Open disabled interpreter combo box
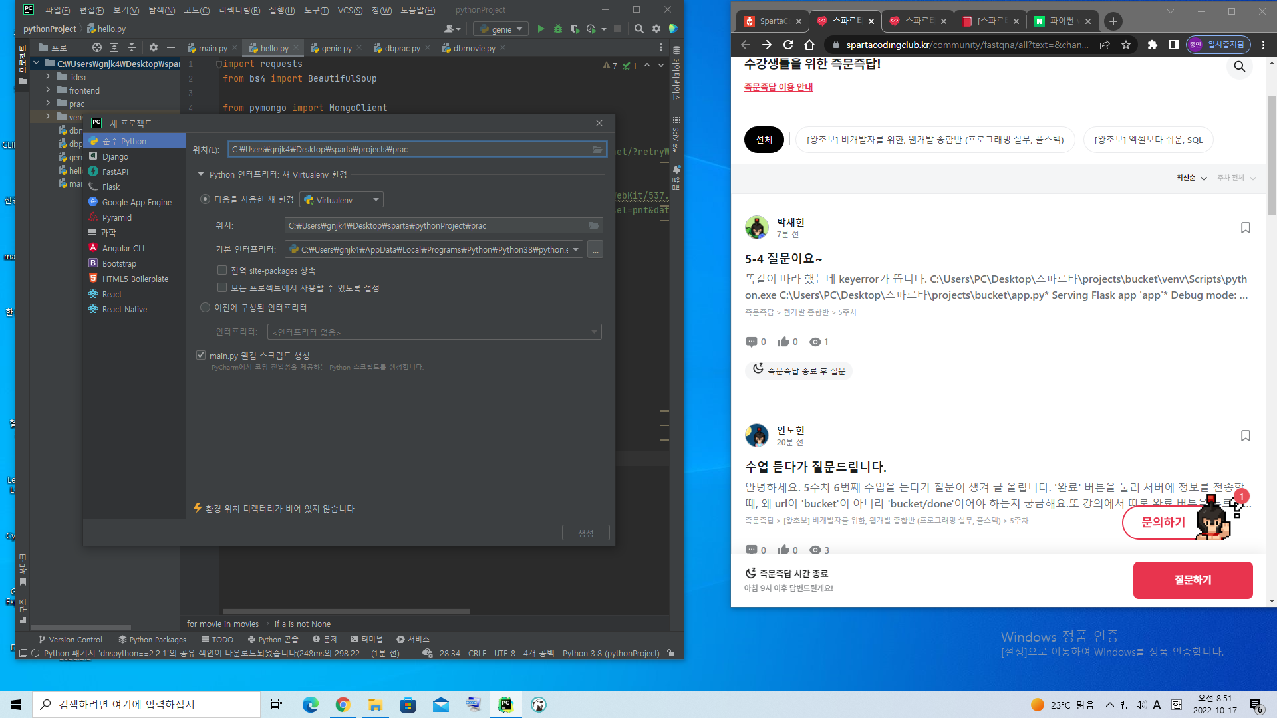 coord(434,332)
